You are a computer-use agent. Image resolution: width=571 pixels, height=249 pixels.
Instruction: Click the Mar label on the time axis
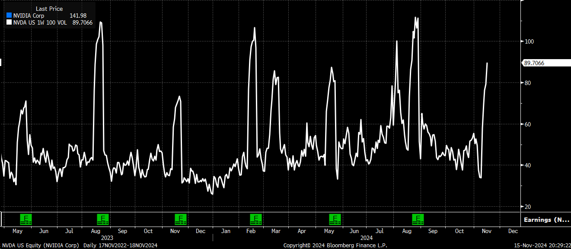[276, 231]
